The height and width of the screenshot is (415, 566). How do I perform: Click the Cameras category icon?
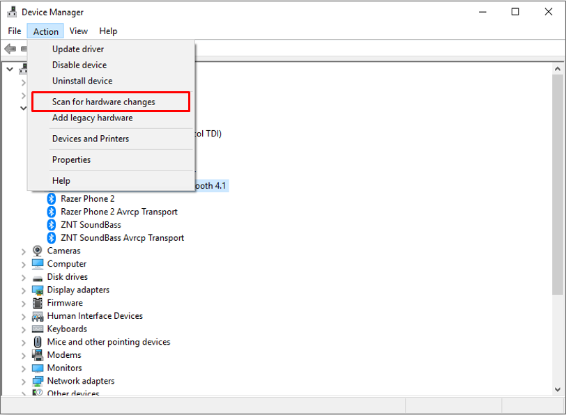coord(37,251)
